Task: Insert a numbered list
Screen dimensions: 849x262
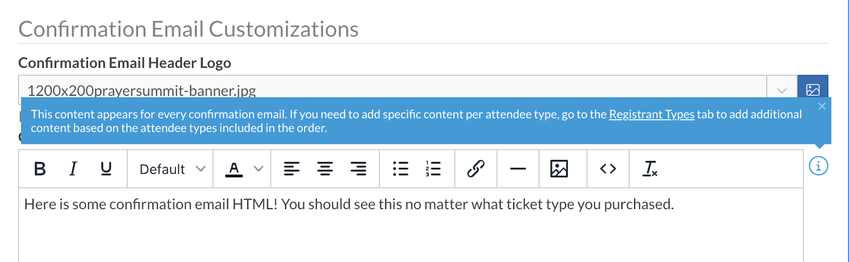Action: tap(433, 169)
